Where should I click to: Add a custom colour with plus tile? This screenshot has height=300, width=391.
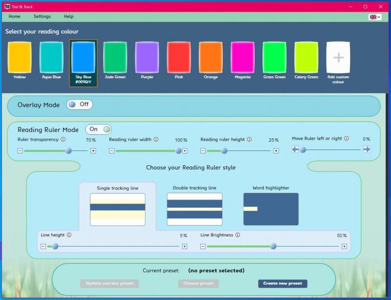(x=338, y=58)
